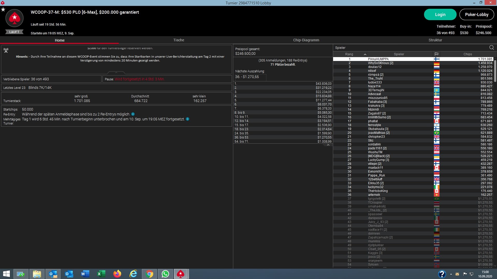
Task: Click the multi-day tournament info icon
Action: (x=188, y=119)
